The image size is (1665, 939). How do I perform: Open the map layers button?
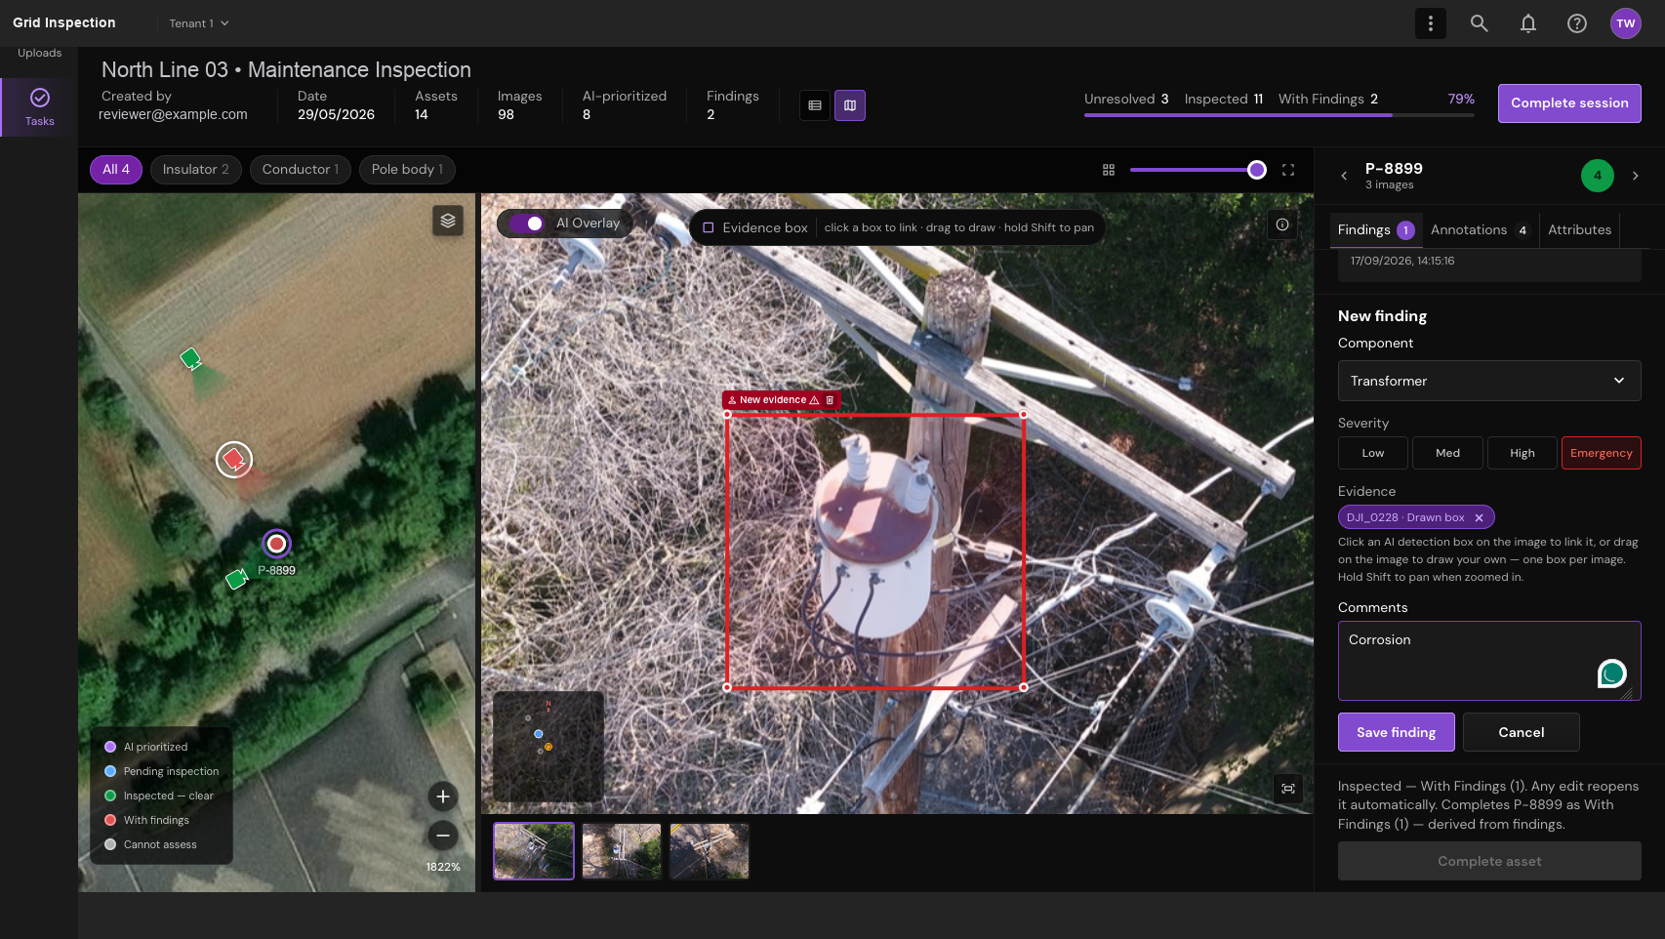click(448, 221)
